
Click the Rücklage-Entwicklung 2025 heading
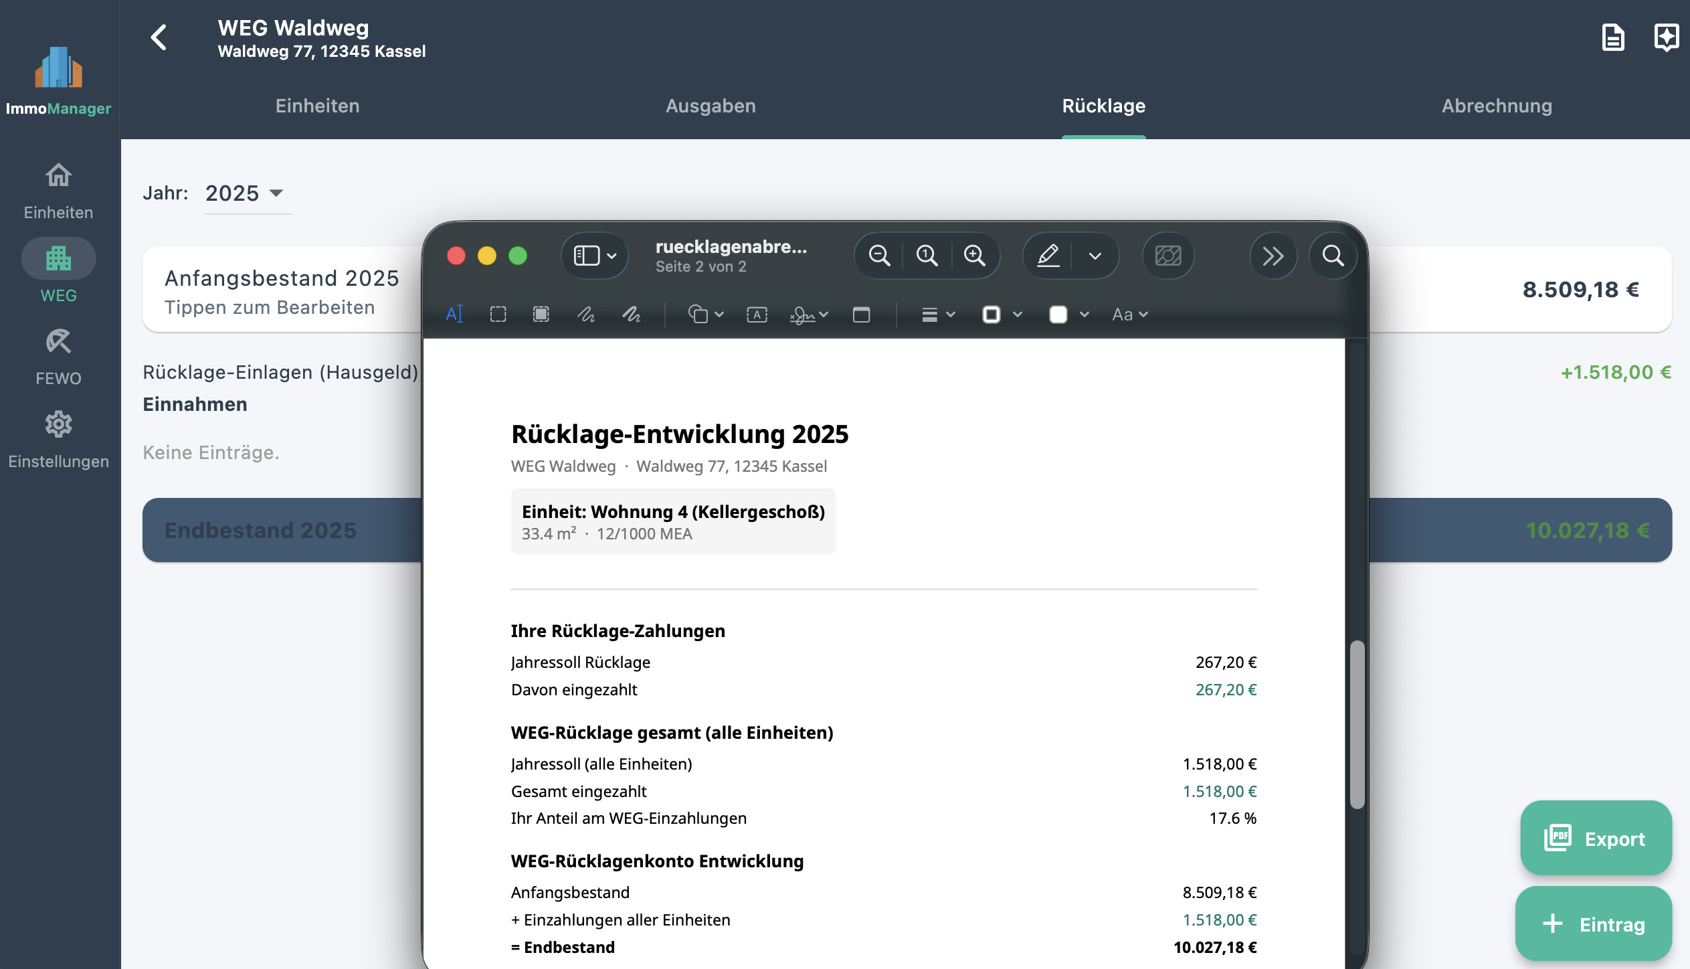680,434
